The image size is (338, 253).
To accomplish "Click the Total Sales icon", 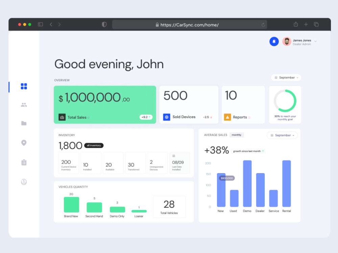I will [x=62, y=117].
